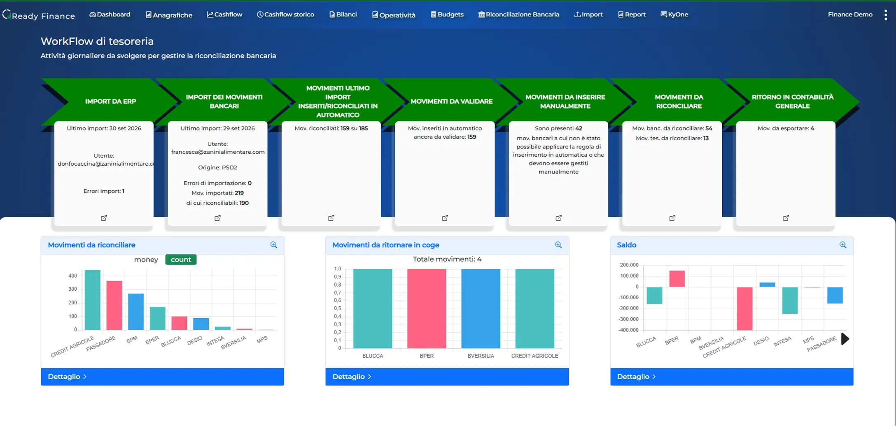Select the IMPORT DA ERP workflow step
Viewport: 896px width, 426px height.
pyautogui.click(x=110, y=102)
